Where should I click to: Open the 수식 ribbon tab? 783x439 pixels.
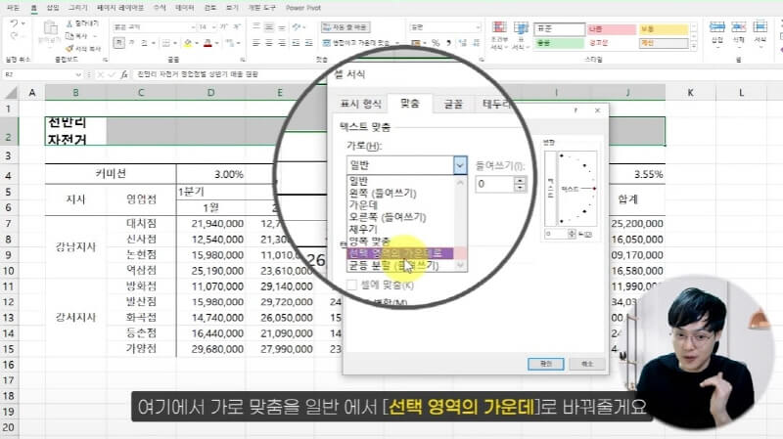pyautogui.click(x=160, y=8)
